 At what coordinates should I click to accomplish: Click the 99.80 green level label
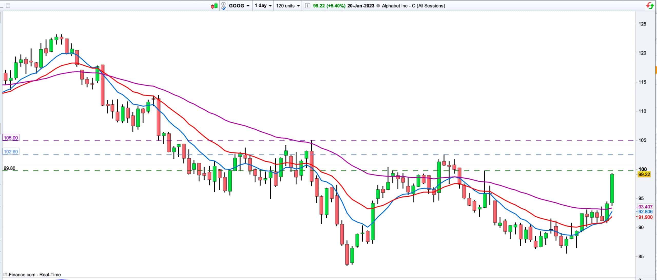click(x=9, y=168)
